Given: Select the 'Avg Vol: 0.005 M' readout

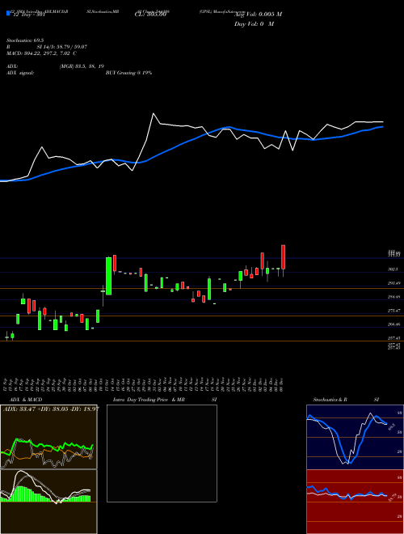Looking at the screenshot, I should (x=258, y=15).
